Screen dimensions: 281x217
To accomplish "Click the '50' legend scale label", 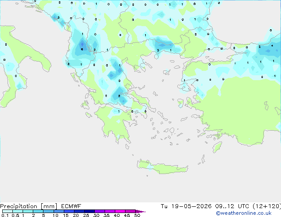I will [x=137, y=215].
